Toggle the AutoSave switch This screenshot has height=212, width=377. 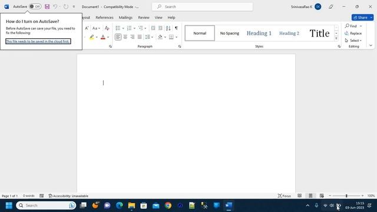point(35,6)
